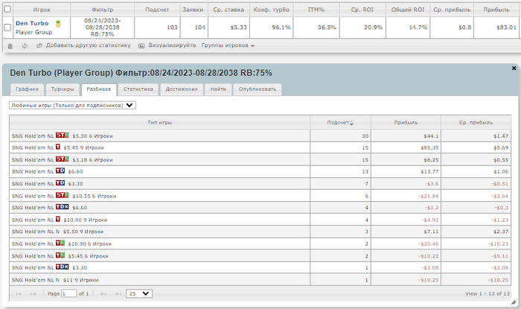Viewport: 521px width, 309px height.
Task: Select the Разбивка tab
Action: click(x=99, y=89)
